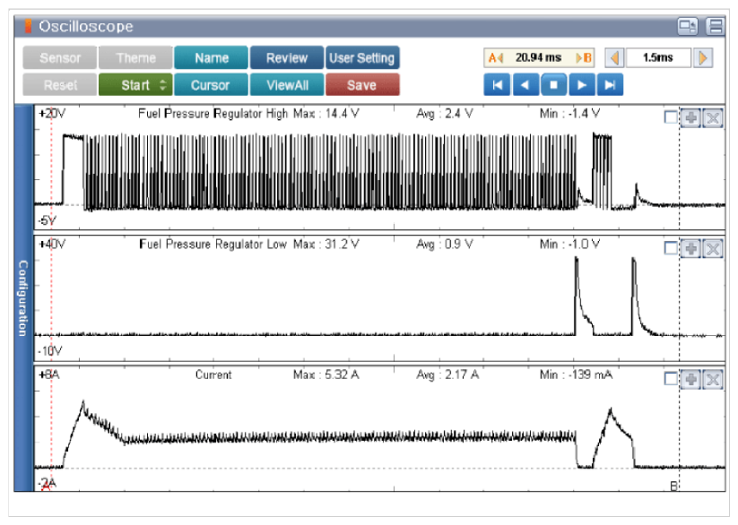Decrease the time base with left arrow
Viewport: 738px width, 525px height.
(x=615, y=58)
